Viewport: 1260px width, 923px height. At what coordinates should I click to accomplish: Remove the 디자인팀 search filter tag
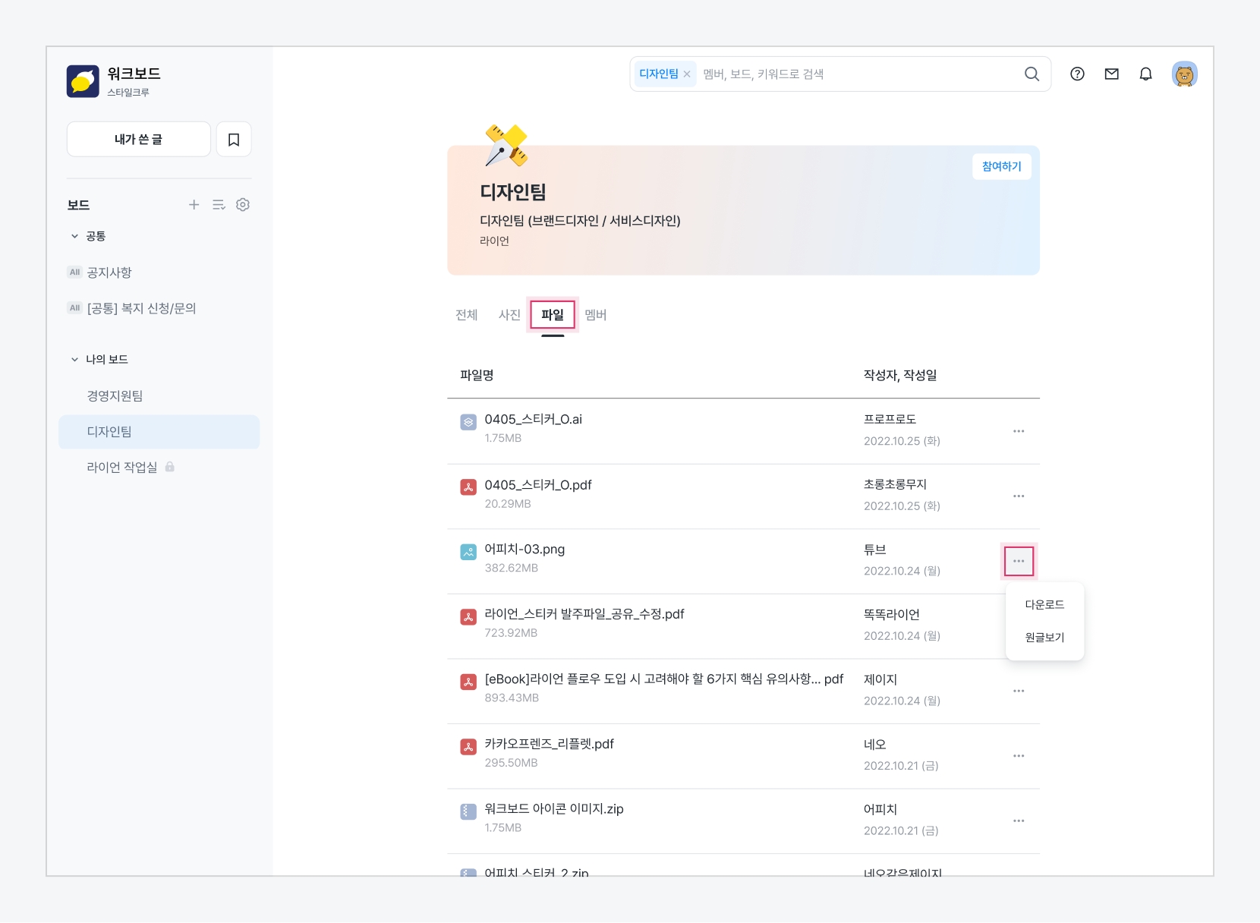687,74
